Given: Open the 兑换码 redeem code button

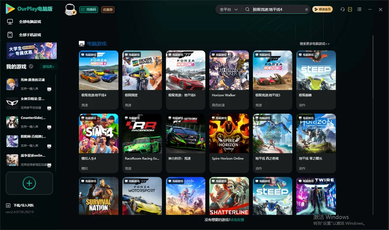Looking at the screenshot, I should pyautogui.click(x=89, y=9).
